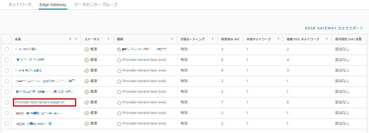Click filter icon in 範囲 column header
This screenshot has height=133, width=369.
click(172, 39)
